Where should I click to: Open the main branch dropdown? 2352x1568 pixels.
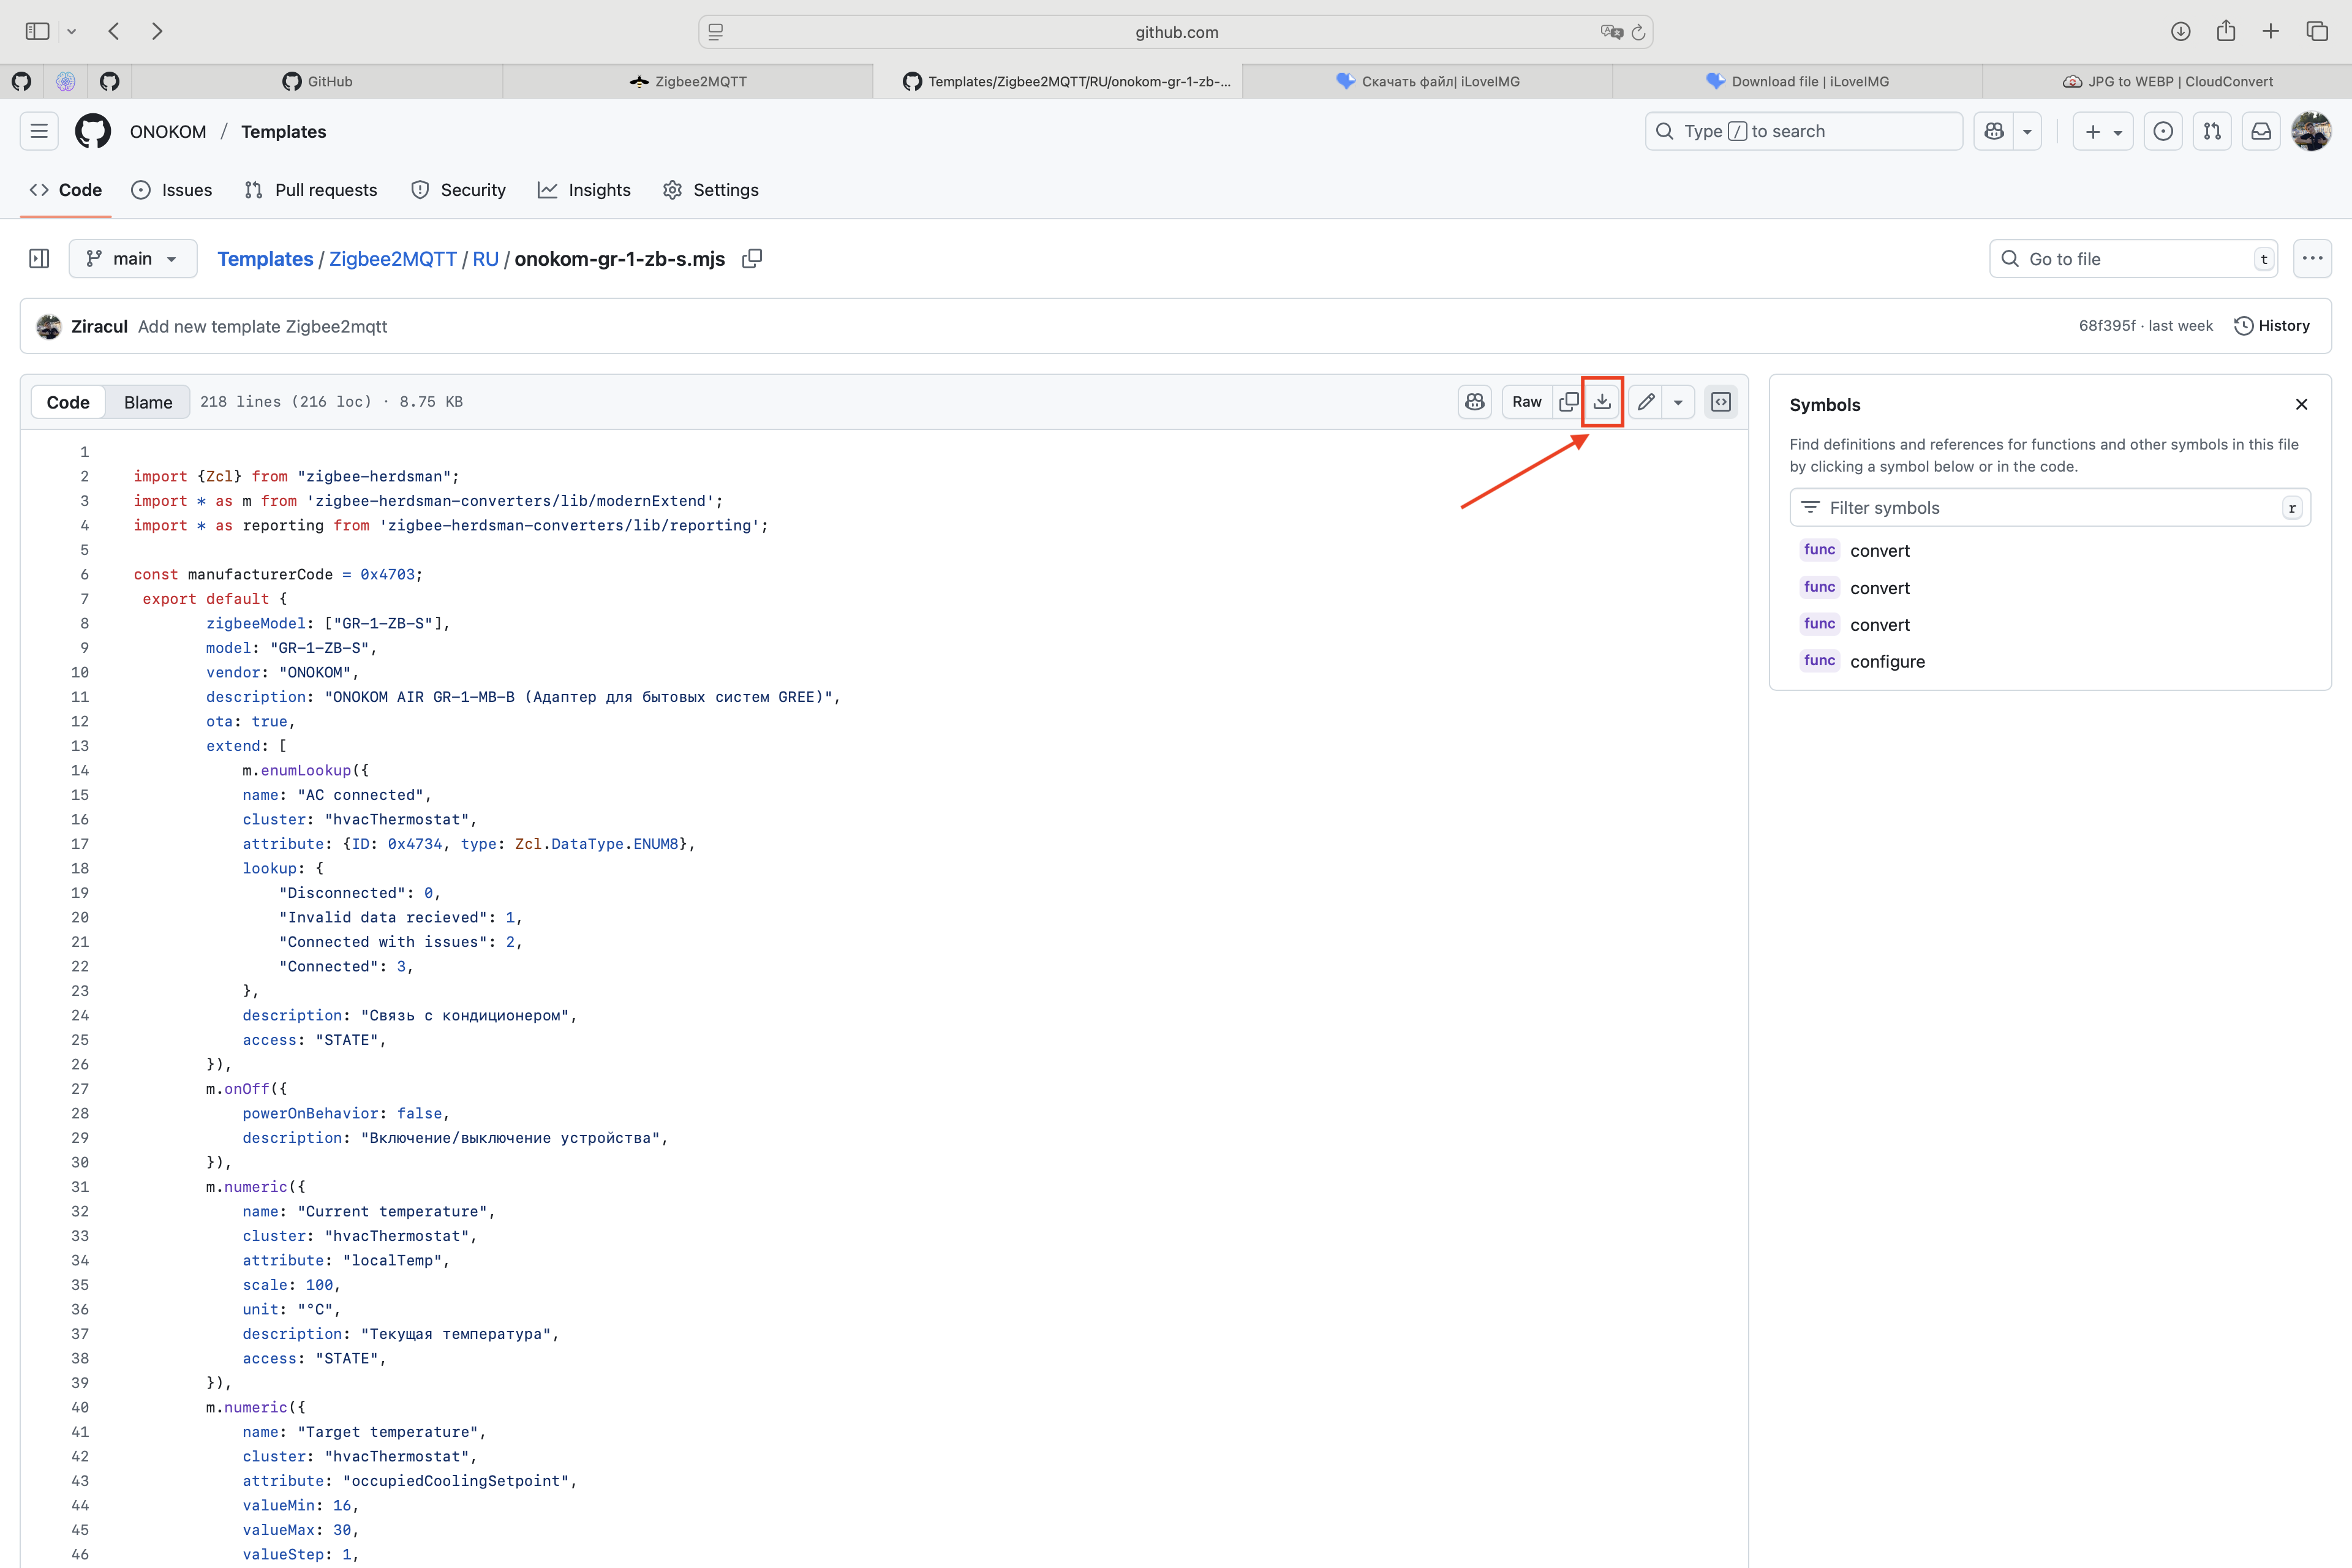pyautogui.click(x=132, y=259)
